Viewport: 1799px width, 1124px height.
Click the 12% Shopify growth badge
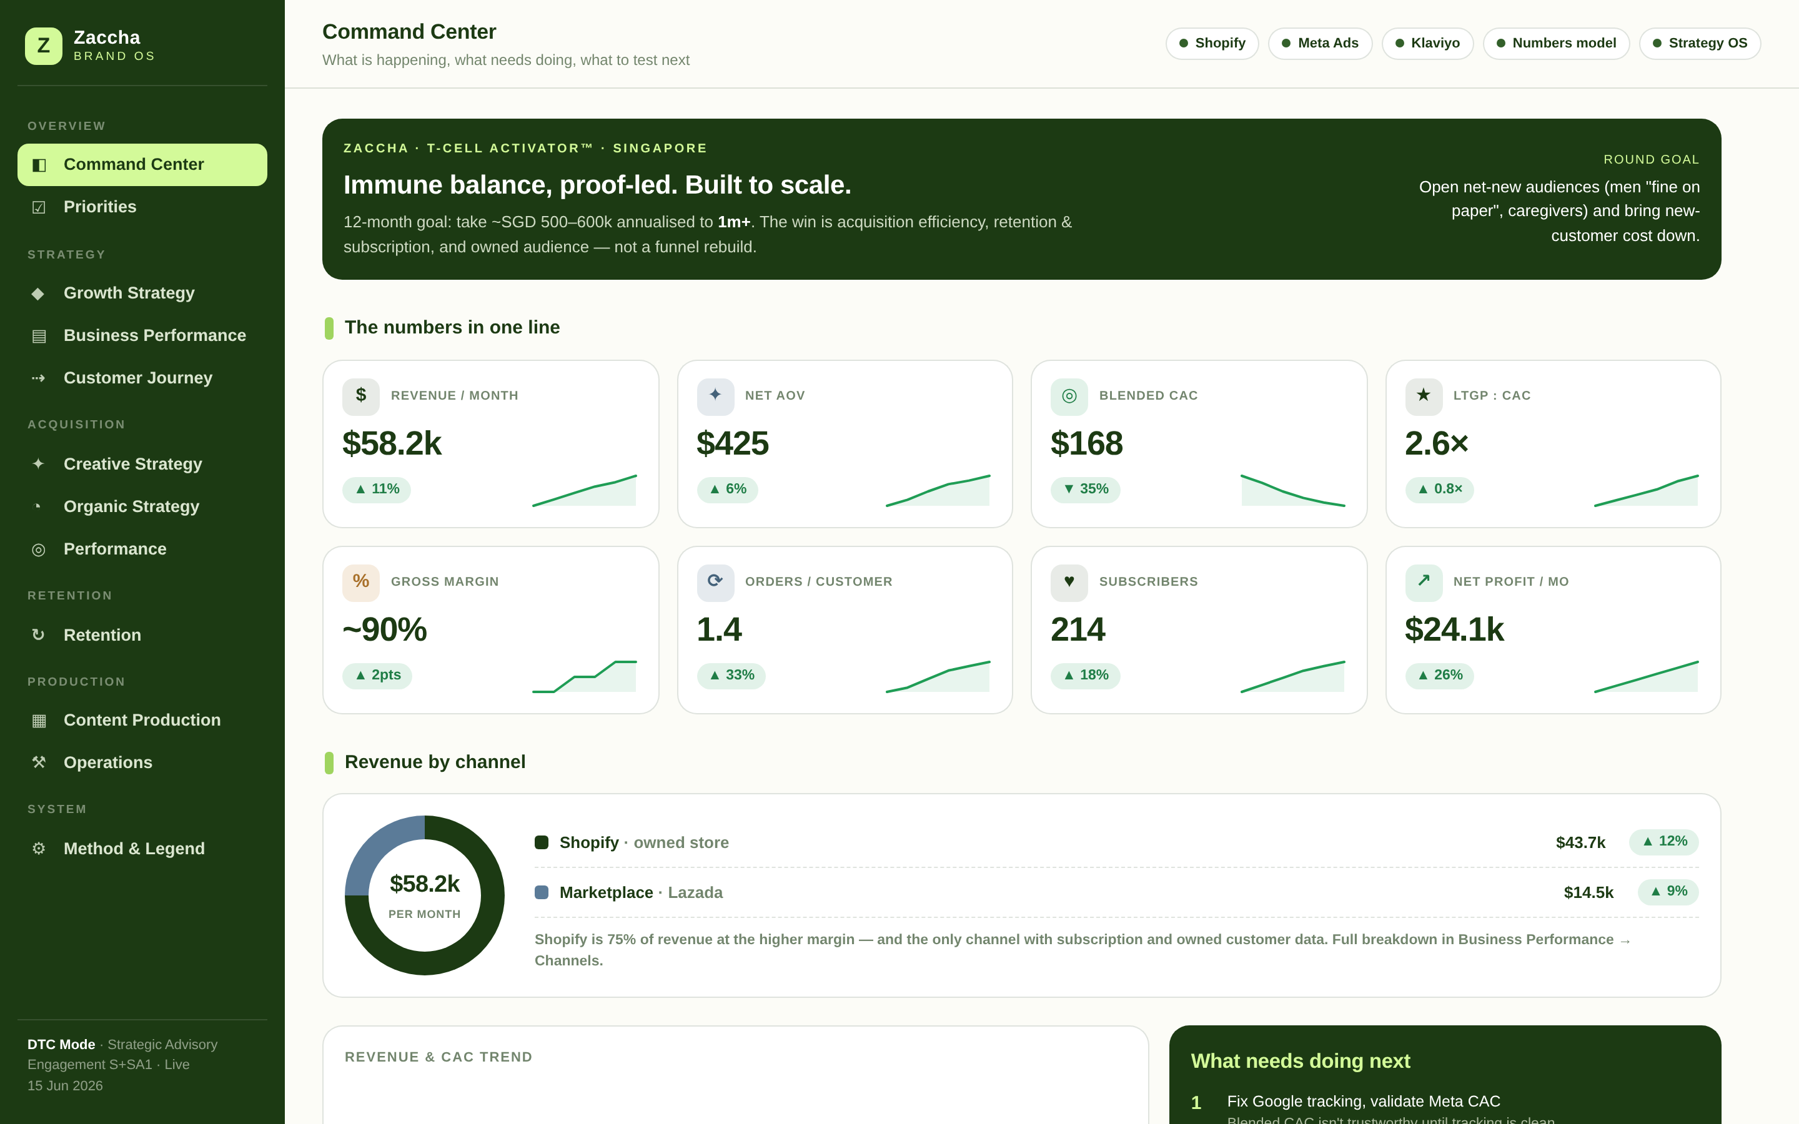click(1663, 842)
